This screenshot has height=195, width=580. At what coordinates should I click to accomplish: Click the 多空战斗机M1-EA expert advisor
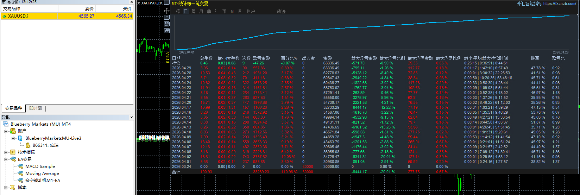pyautogui.click(x=42, y=181)
